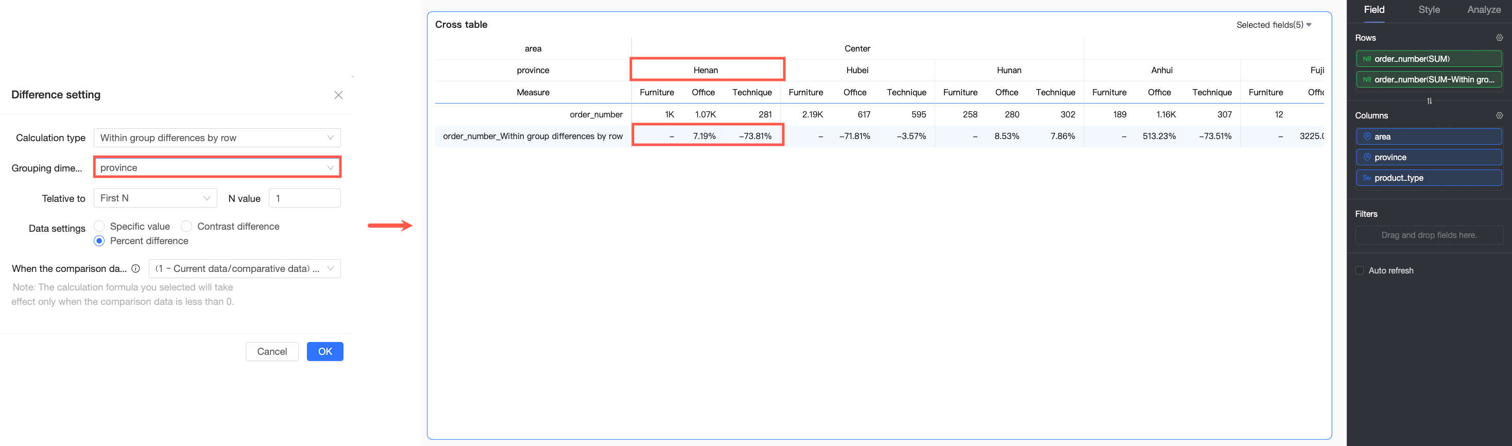
Task: Expand the Selected fields(5) dropdown
Action: pyautogui.click(x=1274, y=25)
